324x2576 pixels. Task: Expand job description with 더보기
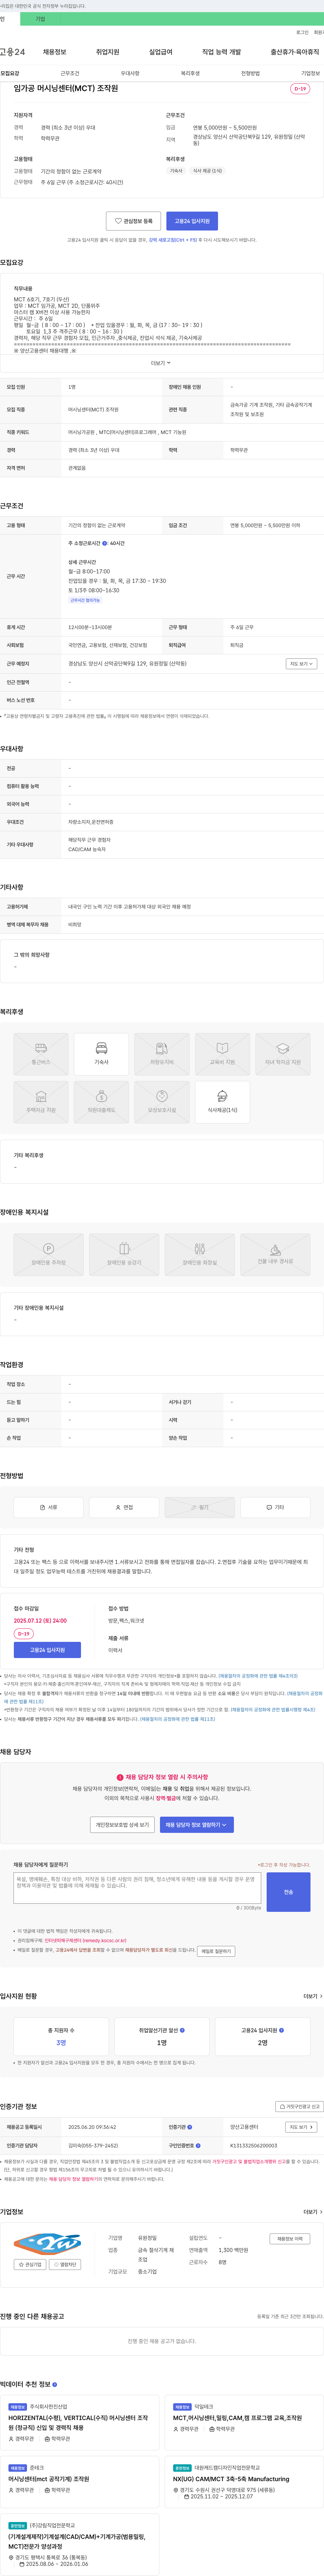(161, 363)
